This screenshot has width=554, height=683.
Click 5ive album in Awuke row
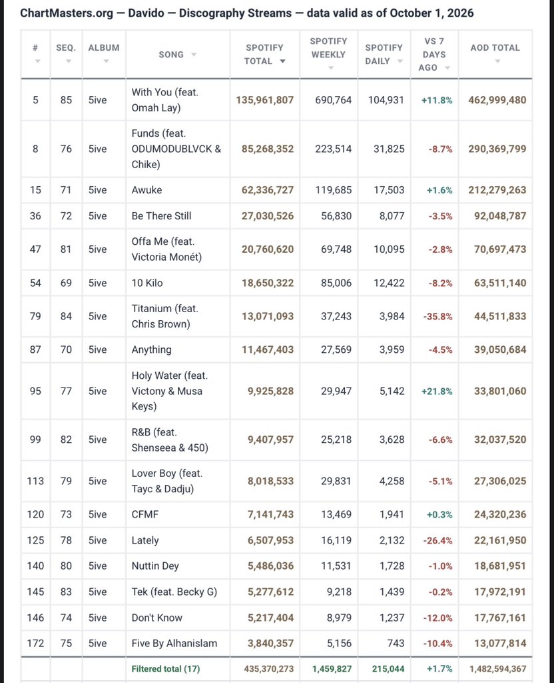(x=97, y=190)
